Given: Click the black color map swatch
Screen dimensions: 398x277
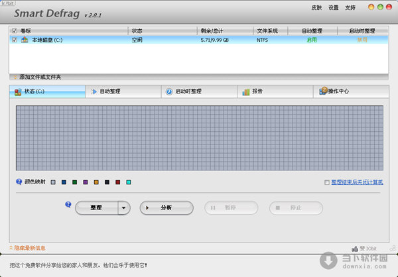Looking at the screenshot, I should pyautogui.click(x=107, y=182).
